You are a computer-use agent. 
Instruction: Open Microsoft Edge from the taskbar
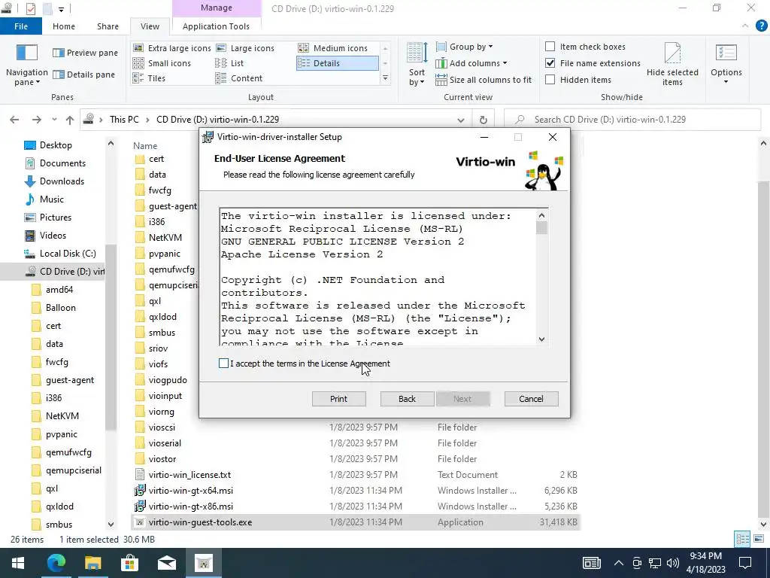[56, 563]
